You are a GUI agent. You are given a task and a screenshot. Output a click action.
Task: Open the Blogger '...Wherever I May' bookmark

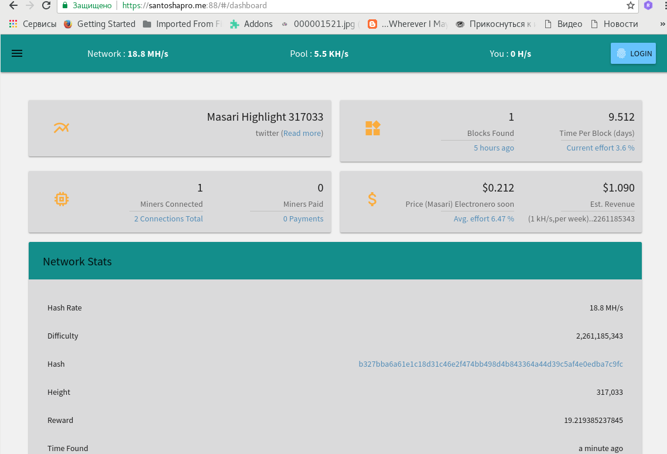[x=408, y=24]
